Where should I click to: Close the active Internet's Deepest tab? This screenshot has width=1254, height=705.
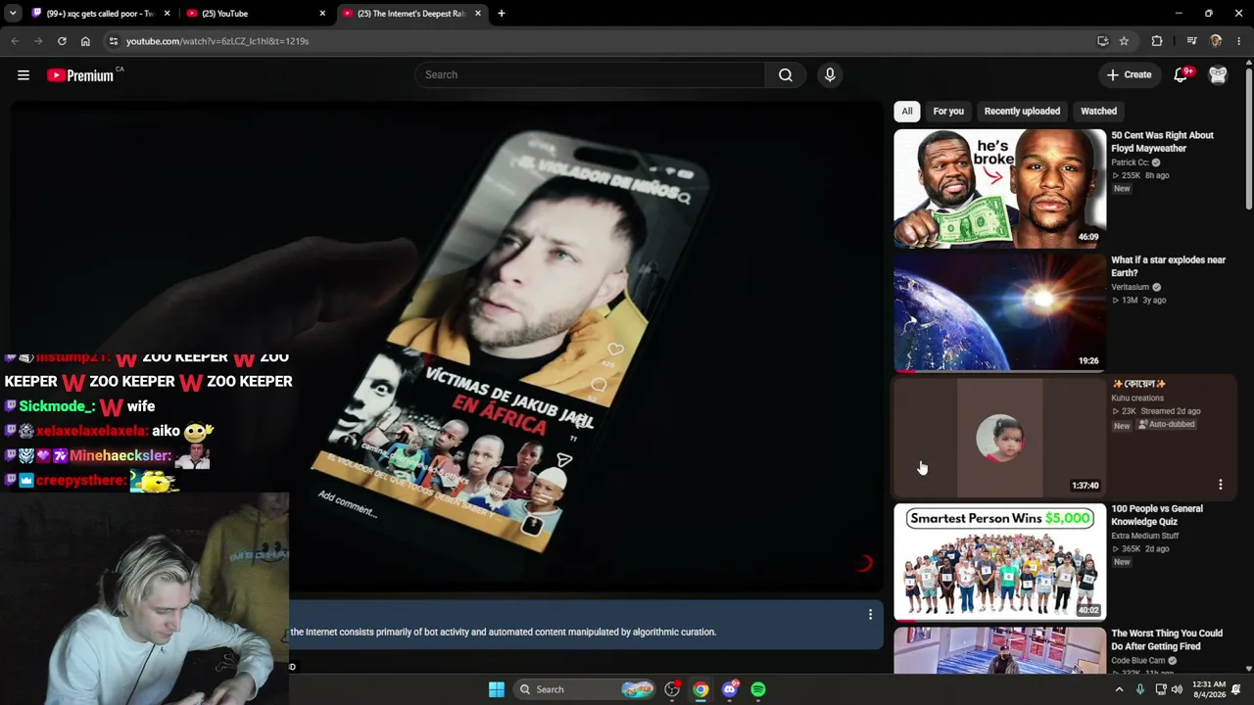(478, 14)
